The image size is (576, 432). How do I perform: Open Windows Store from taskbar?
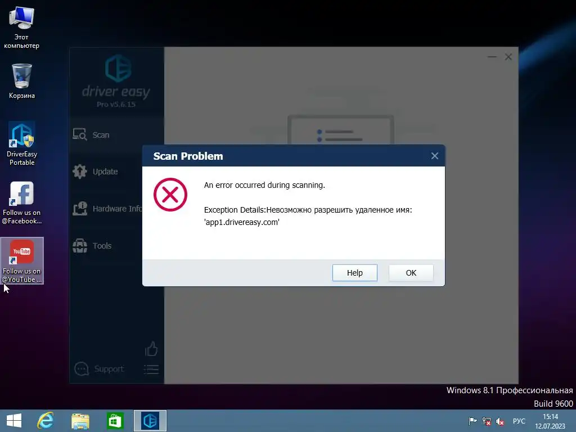coord(115,421)
